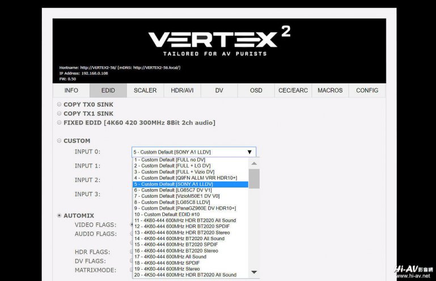Open the SCALER tab

(x=145, y=91)
